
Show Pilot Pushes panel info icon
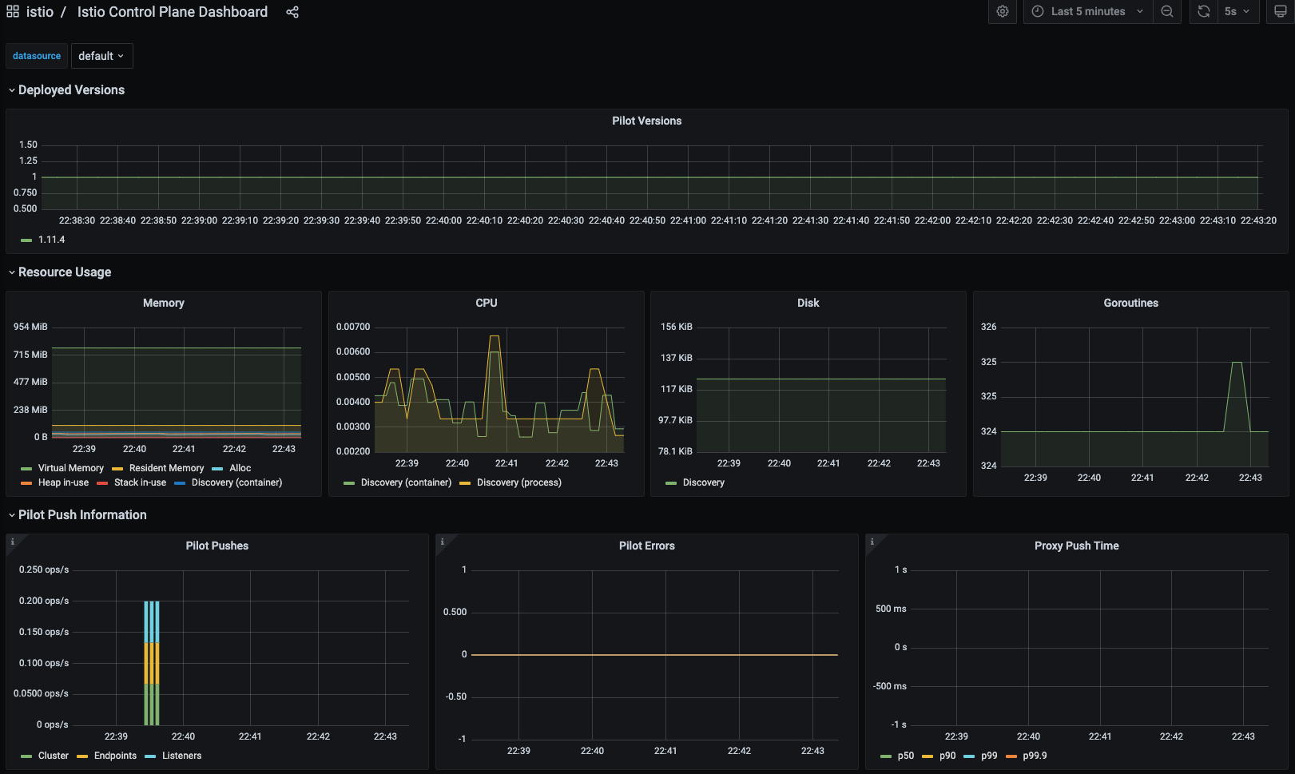pyautogui.click(x=13, y=542)
